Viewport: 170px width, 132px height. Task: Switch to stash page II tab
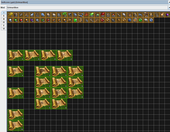tap(4, 16)
